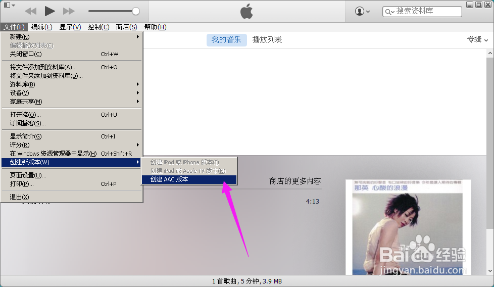
Task: Click the arrow beside 设备(V)
Action: coord(138,93)
